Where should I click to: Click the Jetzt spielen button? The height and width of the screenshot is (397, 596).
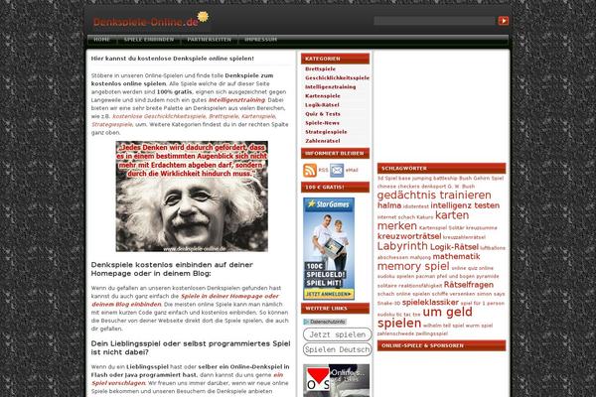click(x=337, y=334)
